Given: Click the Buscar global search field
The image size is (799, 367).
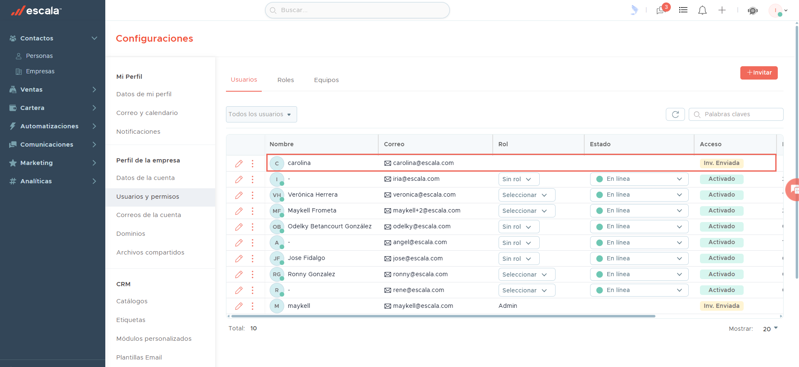Looking at the screenshot, I should [x=357, y=10].
